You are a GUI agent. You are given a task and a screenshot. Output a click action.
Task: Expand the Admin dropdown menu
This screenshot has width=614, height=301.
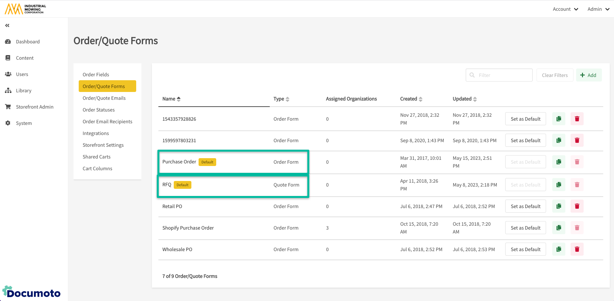598,9
